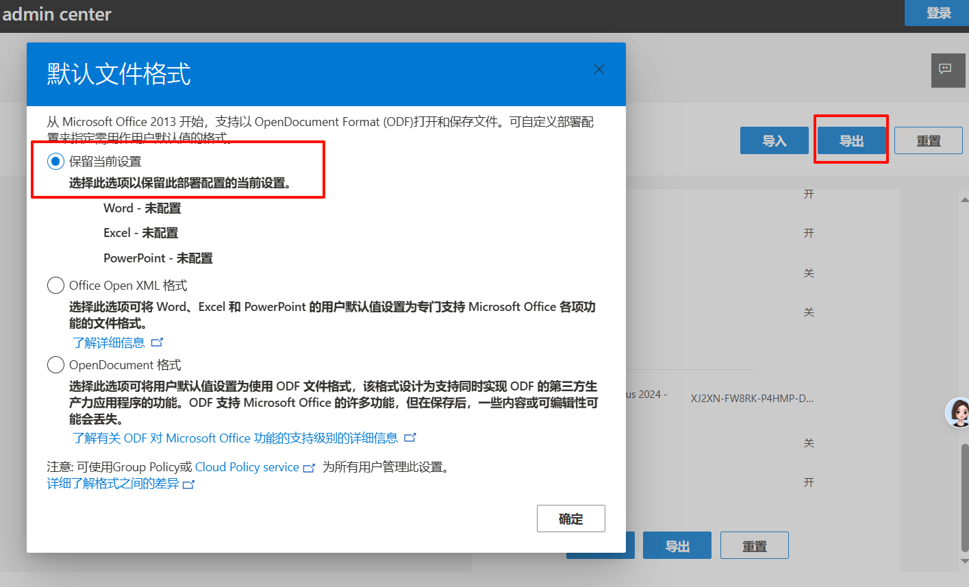Viewport: 969px width, 587px height.
Task: Open the 了解详细信息 link
Action: tap(109, 342)
